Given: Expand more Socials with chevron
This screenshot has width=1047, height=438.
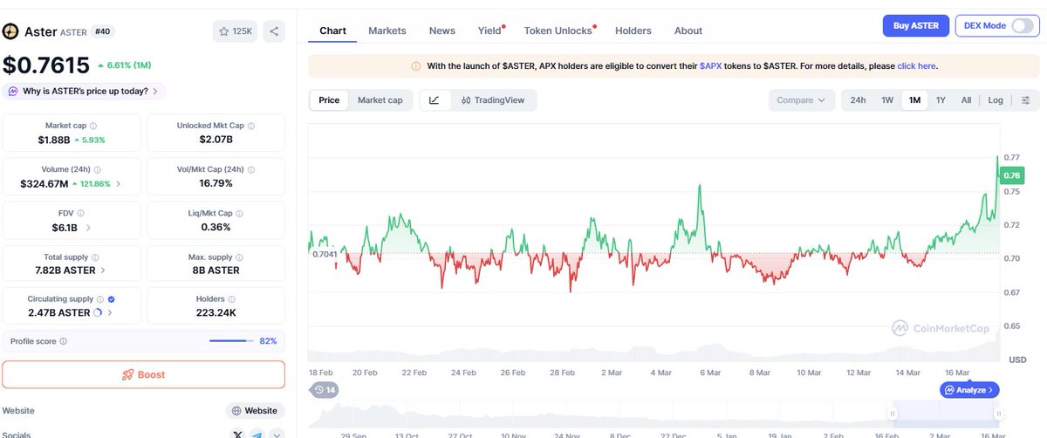Looking at the screenshot, I should (277, 434).
